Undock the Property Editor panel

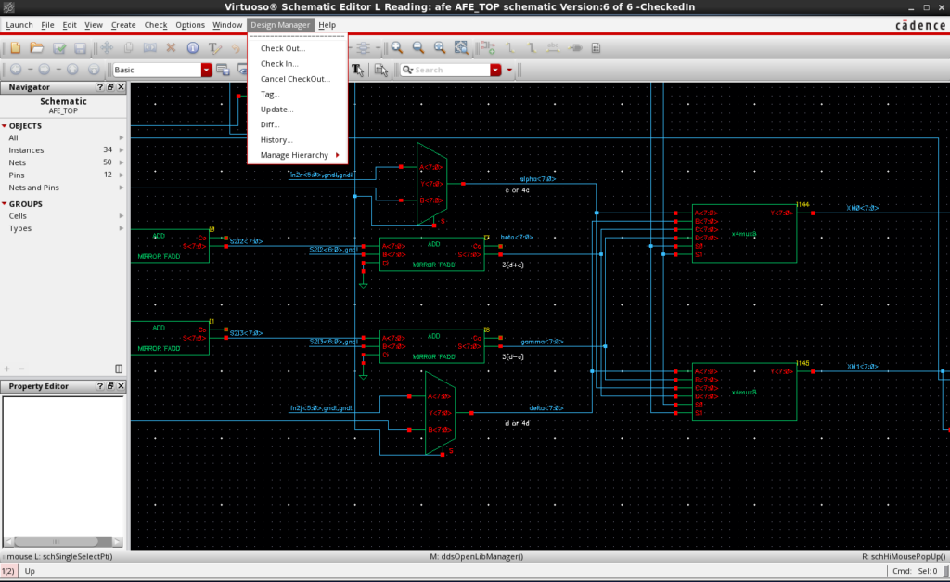point(110,386)
